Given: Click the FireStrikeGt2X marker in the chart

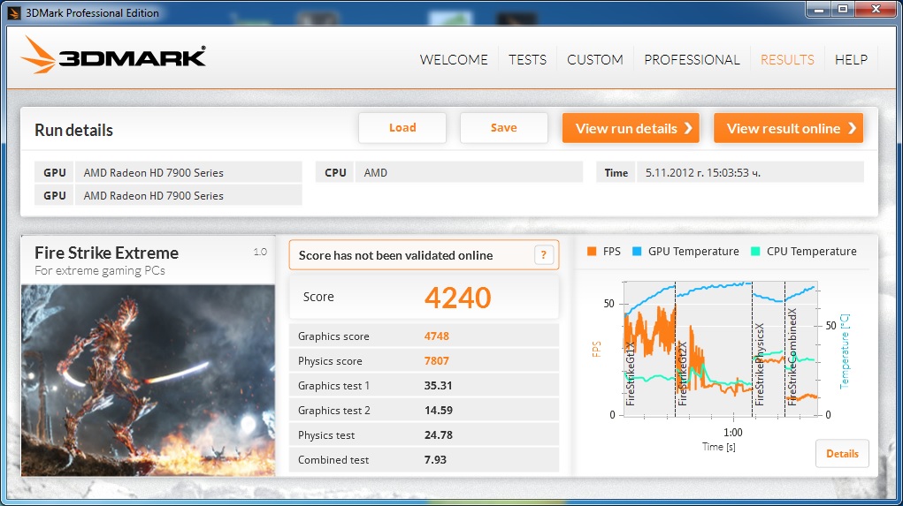Looking at the screenshot, I should pos(682,374).
